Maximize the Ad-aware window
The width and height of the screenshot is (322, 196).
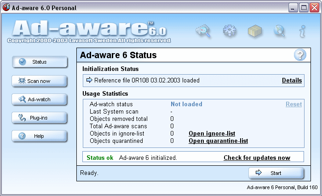304,8
